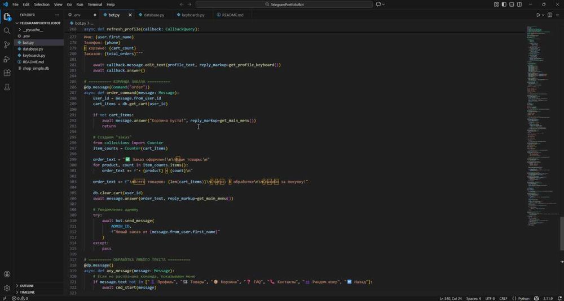Open the Extensions view
Image resolution: width=564 pixels, height=301 pixels.
click(x=7, y=73)
